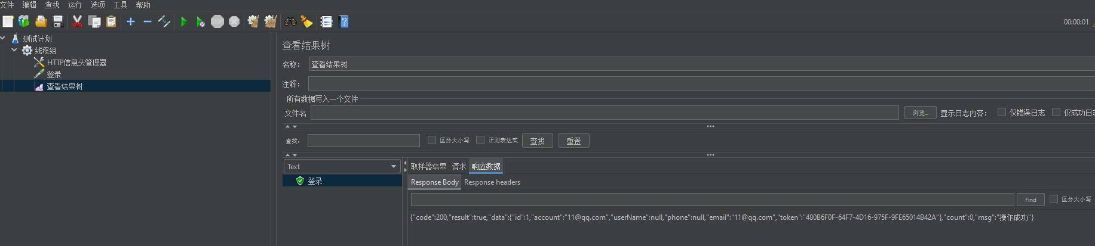Image resolution: width=1095 pixels, height=246 pixels.
Task: Click the left arrow beside the 取样器结果 tab
Action: 405,163
